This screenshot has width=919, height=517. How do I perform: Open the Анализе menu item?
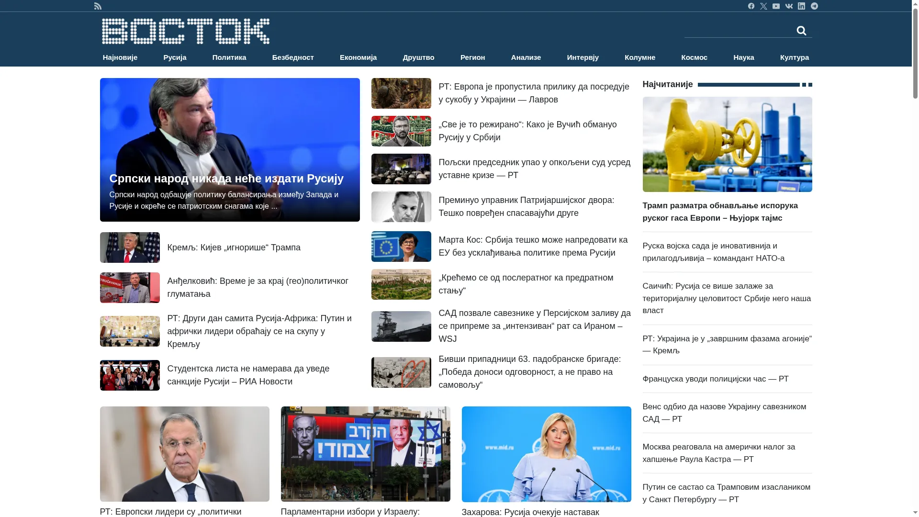[x=526, y=57]
